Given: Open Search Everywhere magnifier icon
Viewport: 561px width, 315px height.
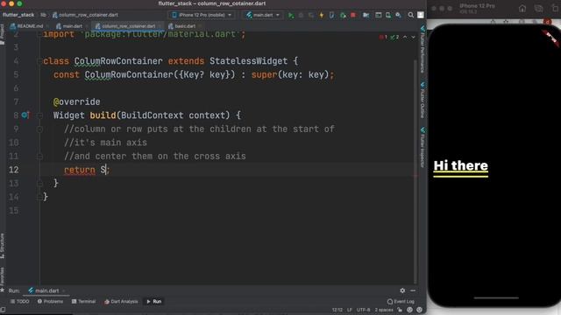Looking at the screenshot, I should pyautogui.click(x=411, y=15).
